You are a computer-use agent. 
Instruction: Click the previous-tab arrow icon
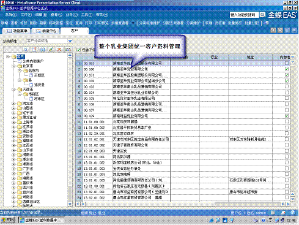coord(273,30)
